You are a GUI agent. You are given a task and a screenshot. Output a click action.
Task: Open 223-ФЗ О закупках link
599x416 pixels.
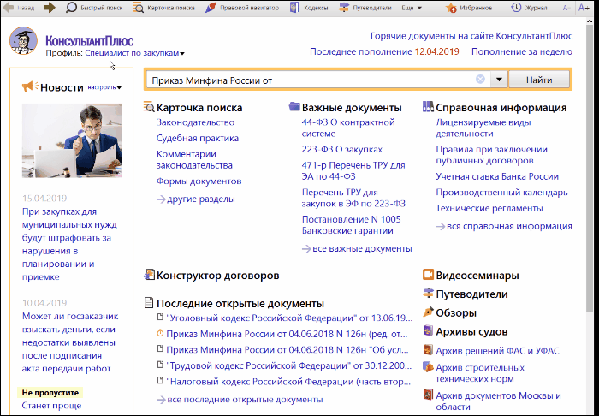click(x=341, y=149)
